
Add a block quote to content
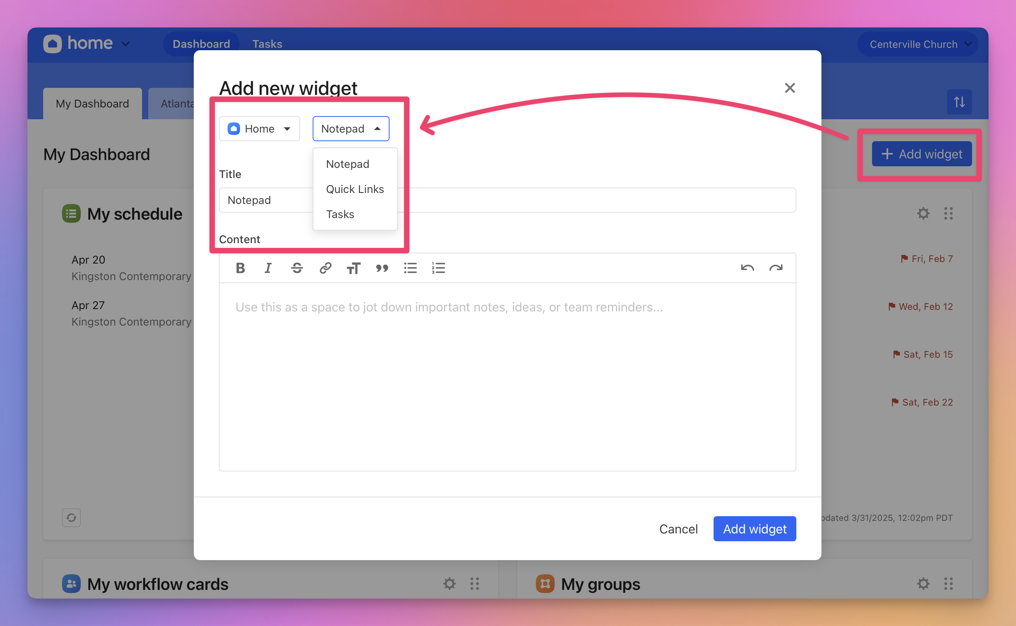point(382,268)
